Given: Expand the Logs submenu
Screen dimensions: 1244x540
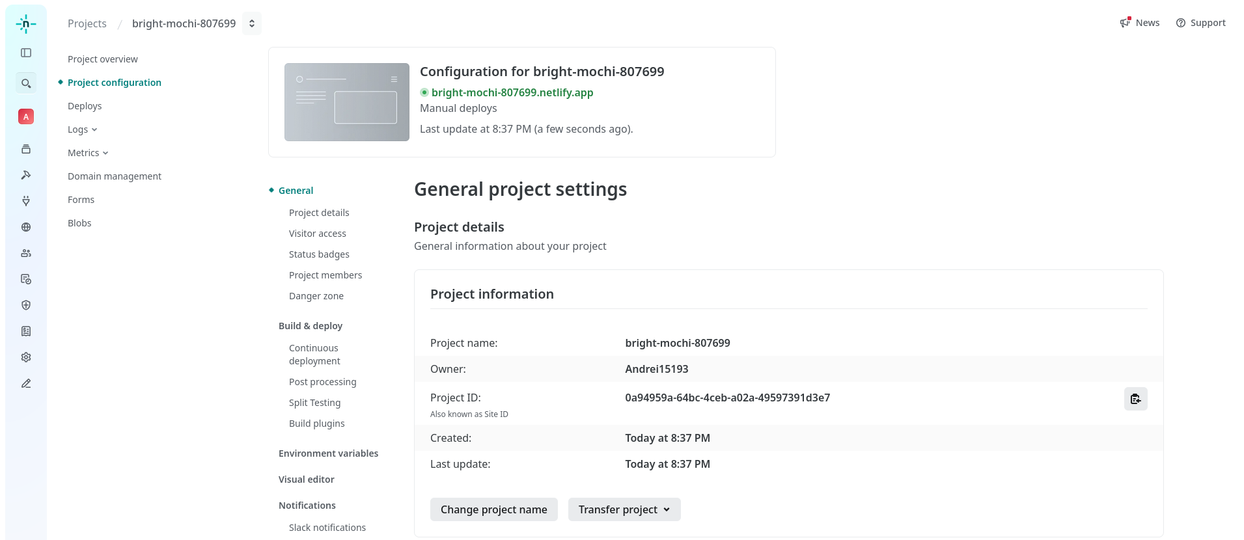Looking at the screenshot, I should 82,129.
